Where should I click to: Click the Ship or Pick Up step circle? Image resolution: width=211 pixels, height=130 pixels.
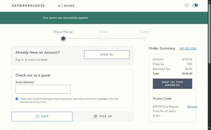[63, 39]
